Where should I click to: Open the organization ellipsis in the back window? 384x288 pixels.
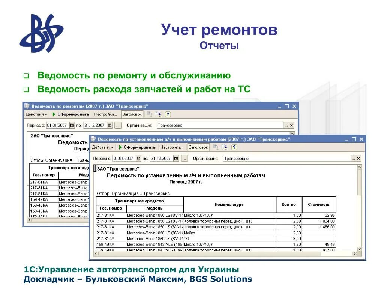click(x=286, y=126)
